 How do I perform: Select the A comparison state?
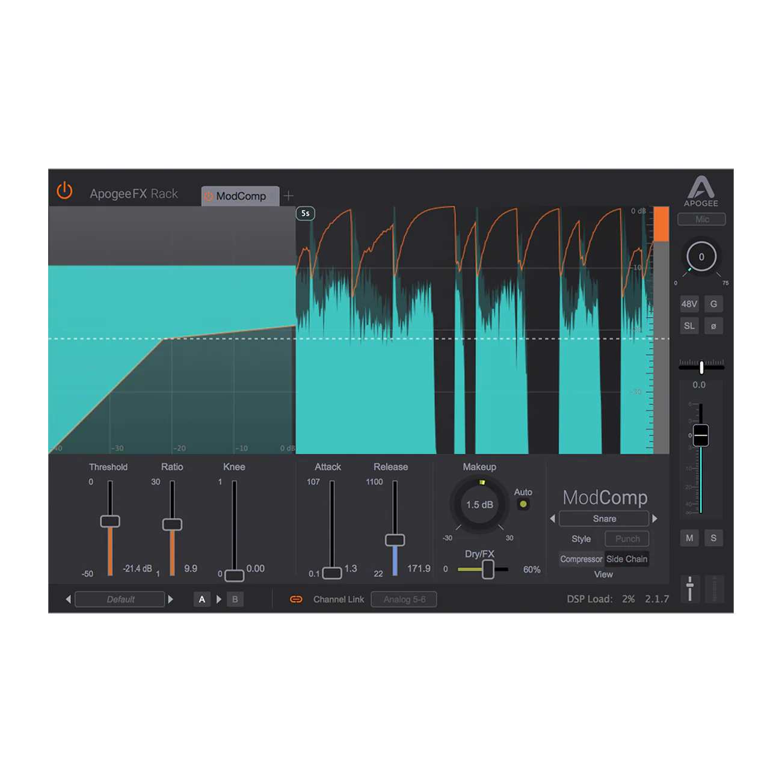tap(202, 599)
